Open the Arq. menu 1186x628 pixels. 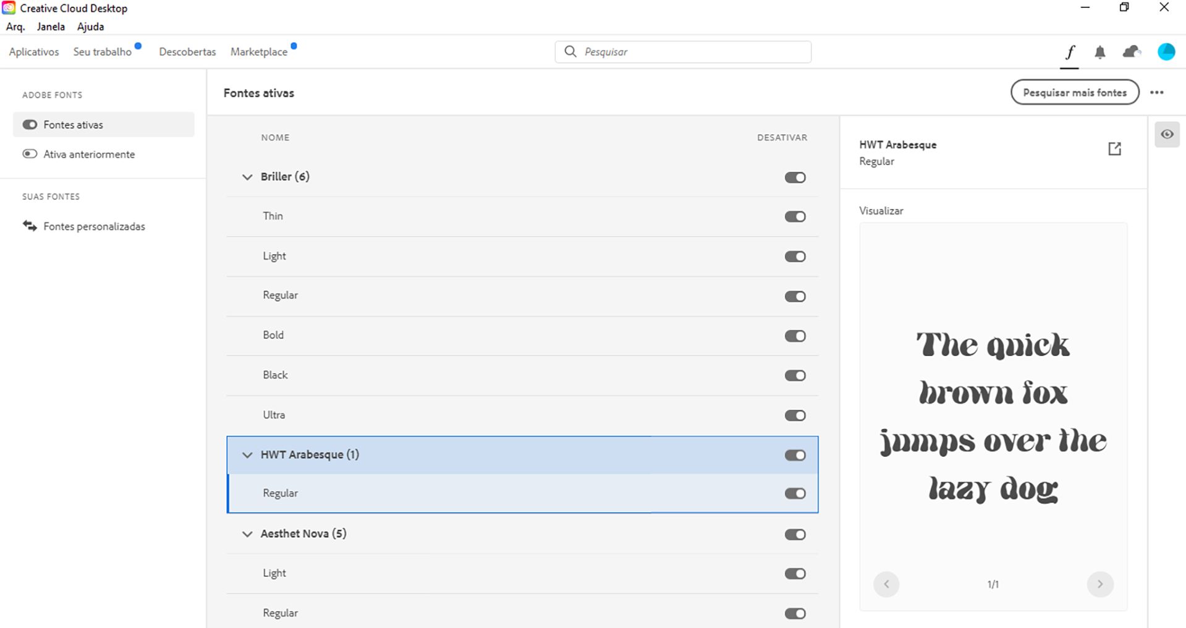pyautogui.click(x=15, y=27)
